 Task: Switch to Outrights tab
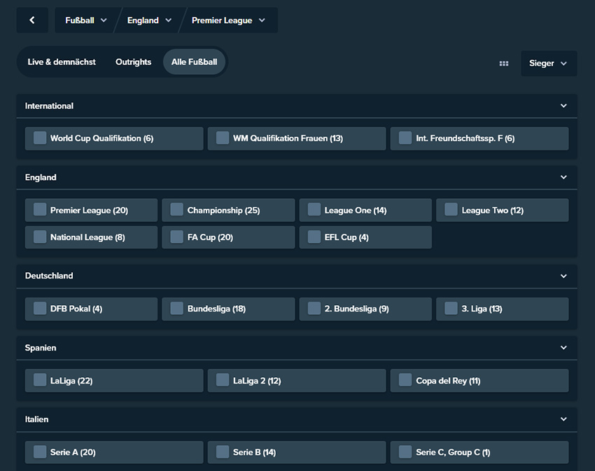tap(133, 62)
